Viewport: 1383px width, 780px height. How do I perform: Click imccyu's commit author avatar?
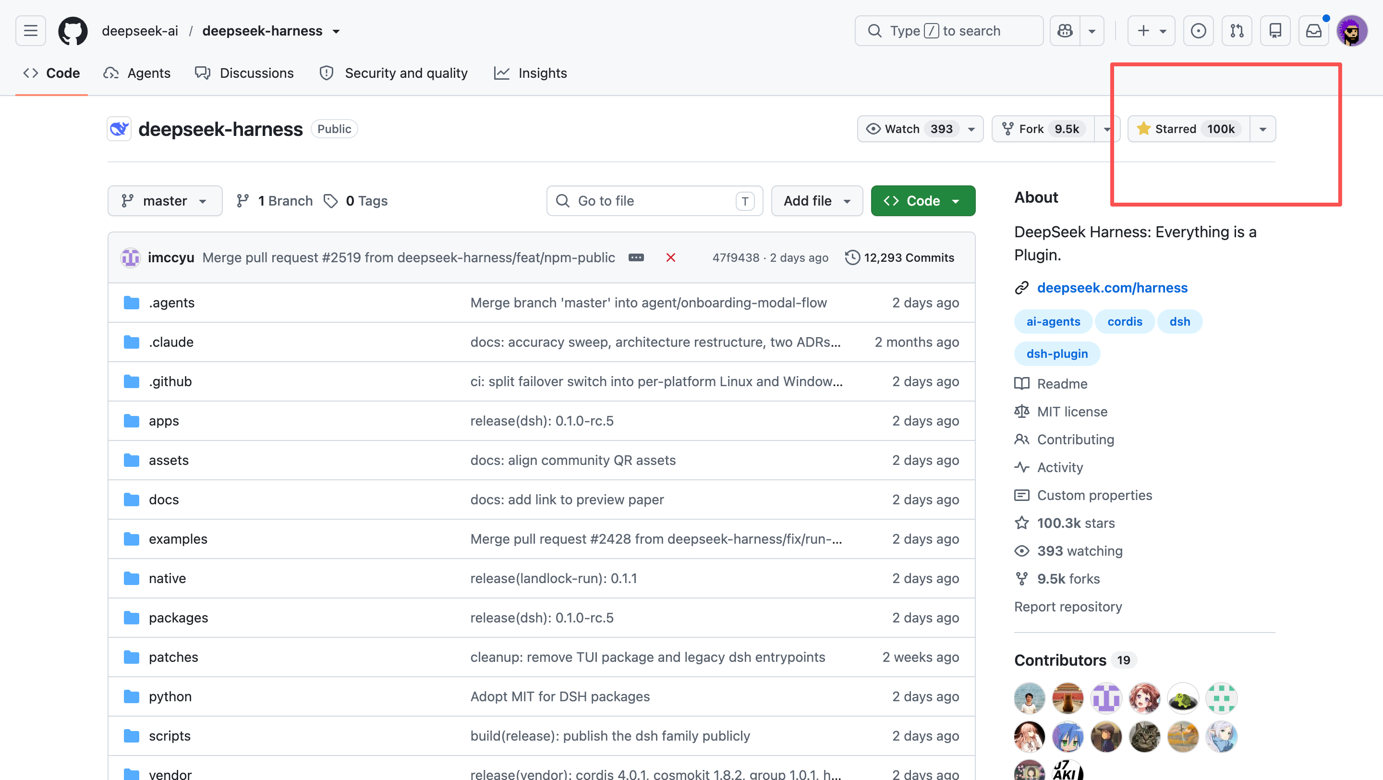click(x=131, y=257)
